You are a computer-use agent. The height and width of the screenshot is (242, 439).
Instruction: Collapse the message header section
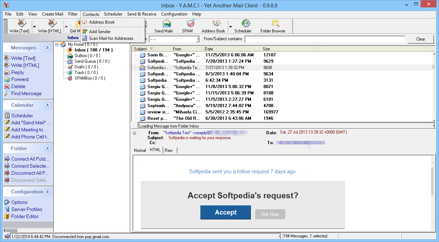click(134, 133)
